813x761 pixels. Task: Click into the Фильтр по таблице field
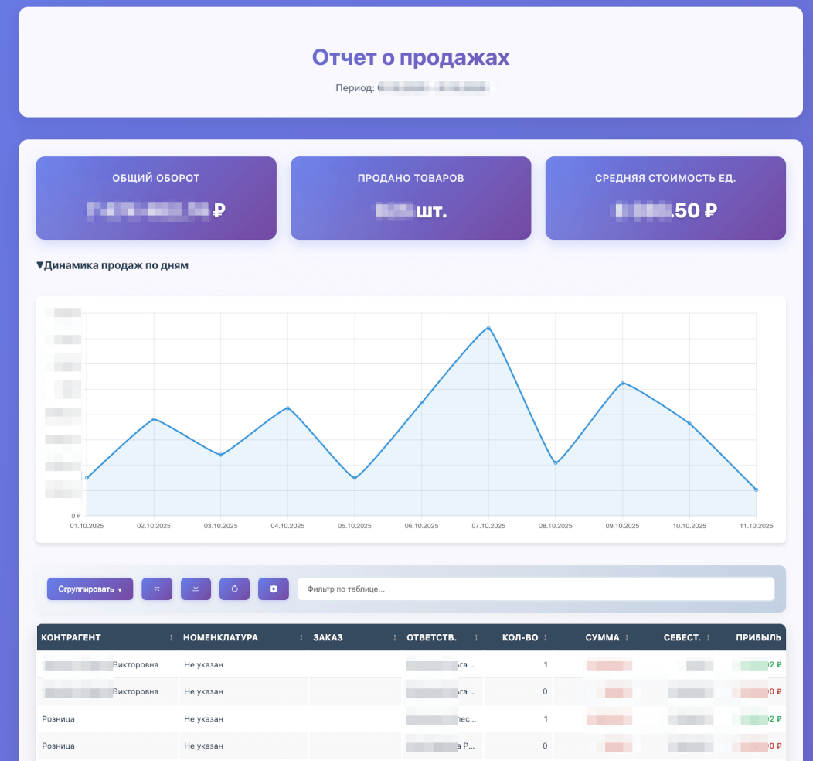coord(536,589)
